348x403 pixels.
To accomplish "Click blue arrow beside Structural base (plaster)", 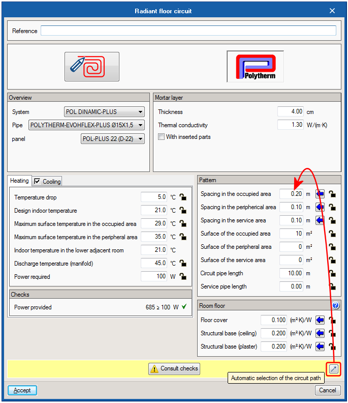I will pos(320,347).
